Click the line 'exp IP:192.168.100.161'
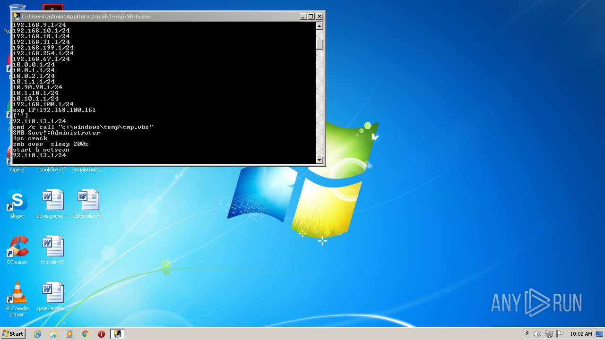 point(54,110)
